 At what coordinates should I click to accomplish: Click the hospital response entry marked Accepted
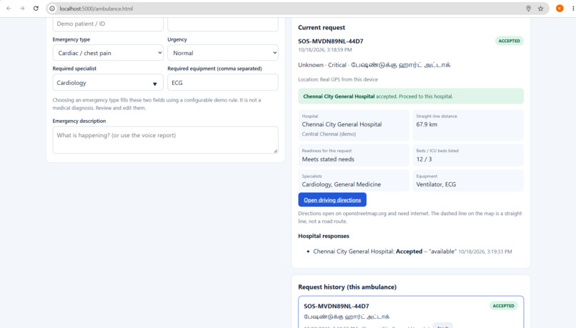pyautogui.click(x=412, y=252)
